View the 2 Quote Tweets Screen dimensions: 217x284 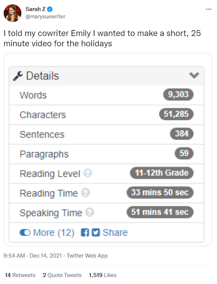(x=62, y=275)
